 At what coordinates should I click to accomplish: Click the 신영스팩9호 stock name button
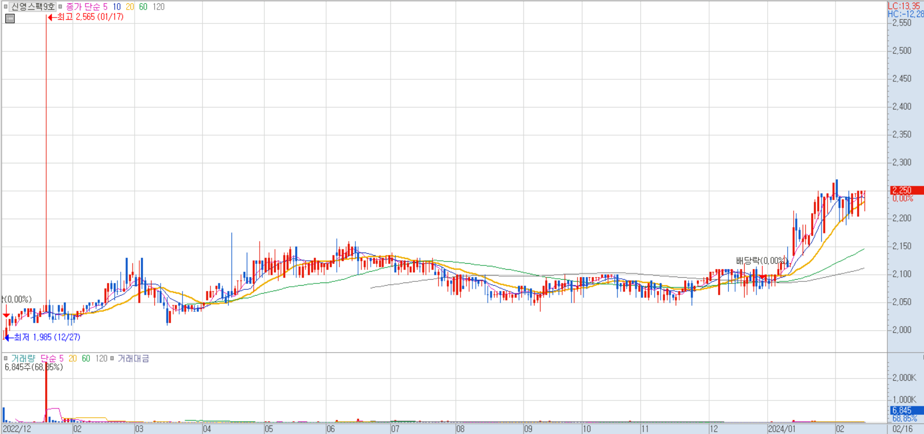pos(33,7)
